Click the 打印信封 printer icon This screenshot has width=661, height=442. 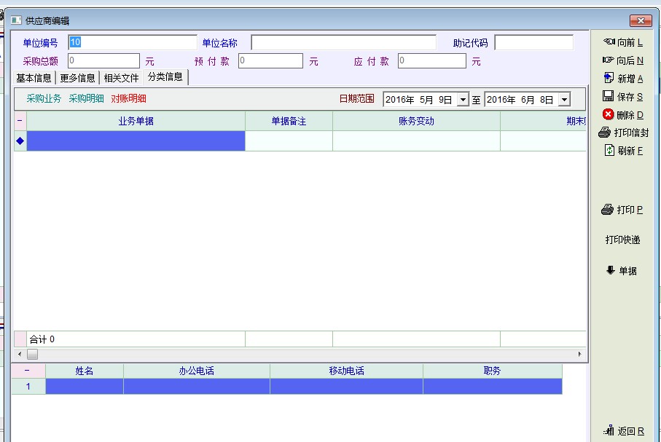click(604, 133)
